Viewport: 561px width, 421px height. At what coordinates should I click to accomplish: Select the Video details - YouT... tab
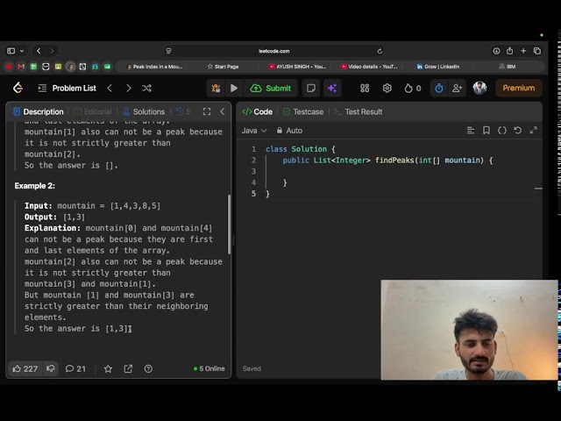pyautogui.click(x=369, y=67)
